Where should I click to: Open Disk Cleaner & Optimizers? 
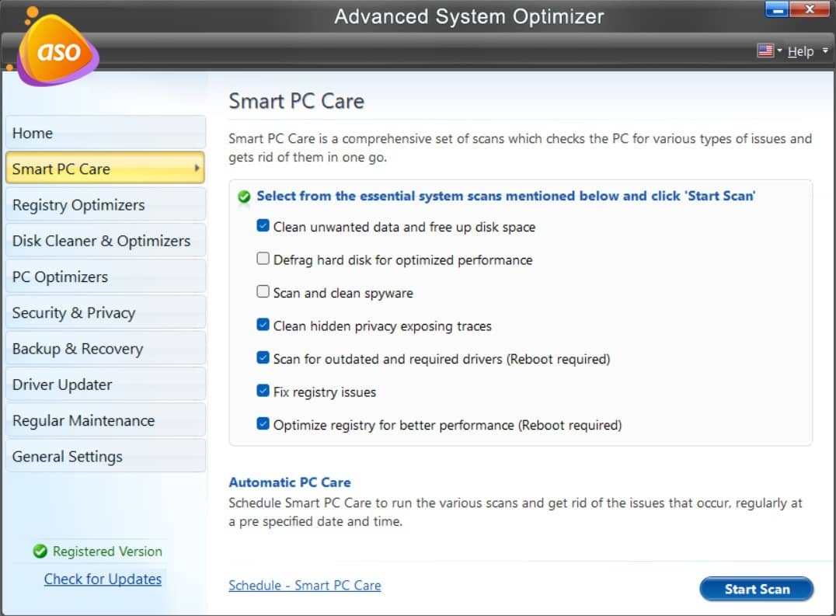(102, 240)
